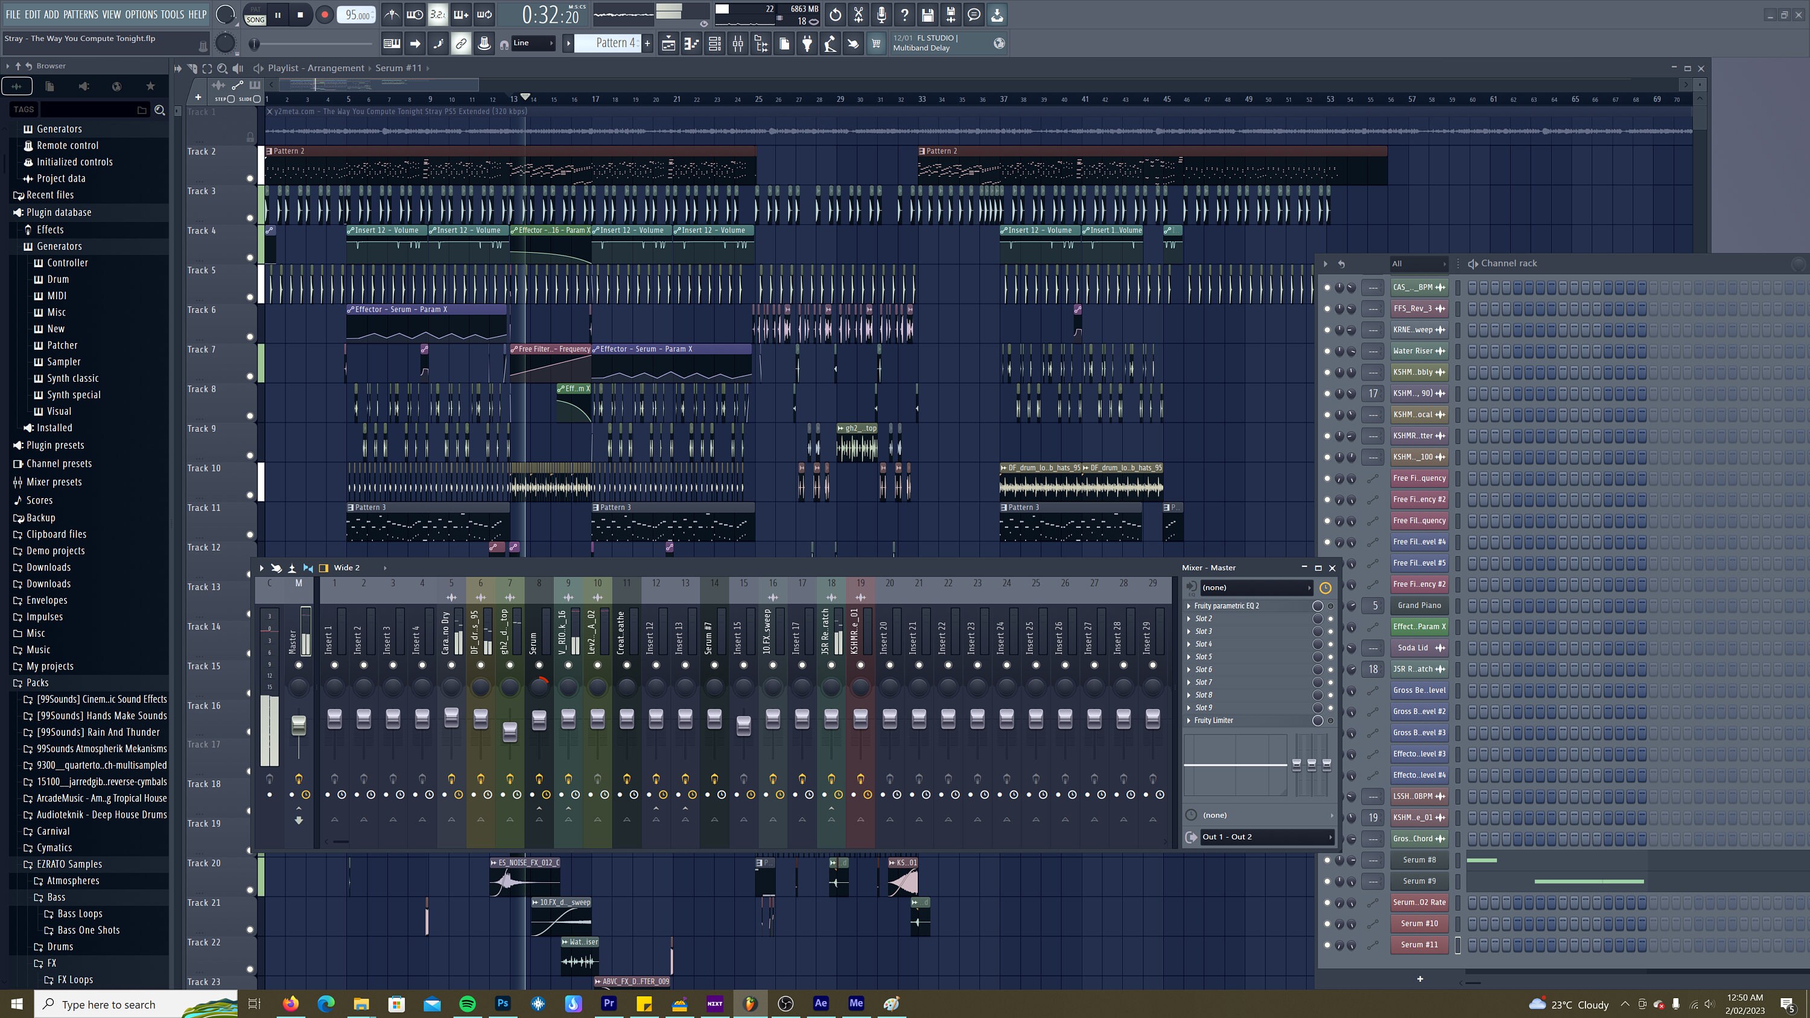This screenshot has height=1018, width=1810.
Task: Click the scissors cut icon in the toolbar
Action: (858, 14)
